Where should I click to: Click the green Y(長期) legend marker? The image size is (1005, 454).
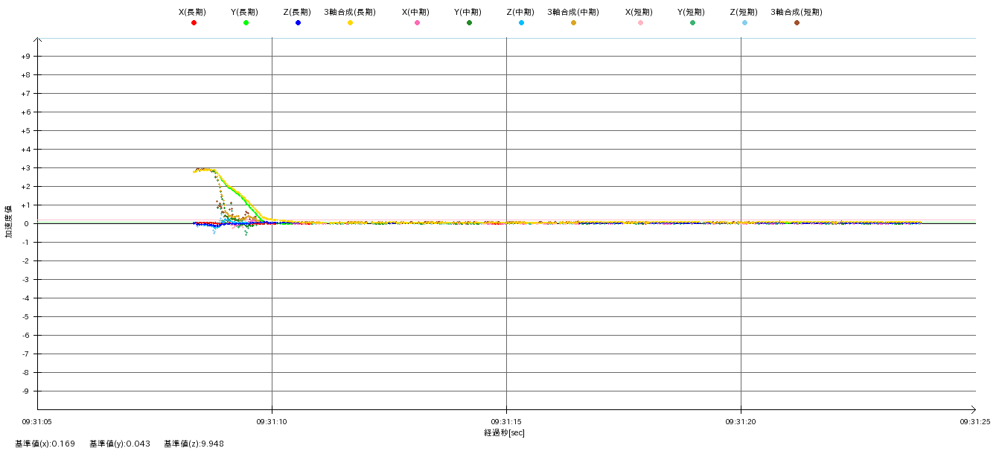point(246,23)
